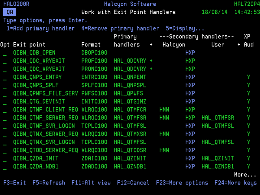Click Opt input for QIBM_QTMF_SERVER_REQ
Image resolution: width=260 pixels, height=195 pixels.
click(x=5, y=118)
